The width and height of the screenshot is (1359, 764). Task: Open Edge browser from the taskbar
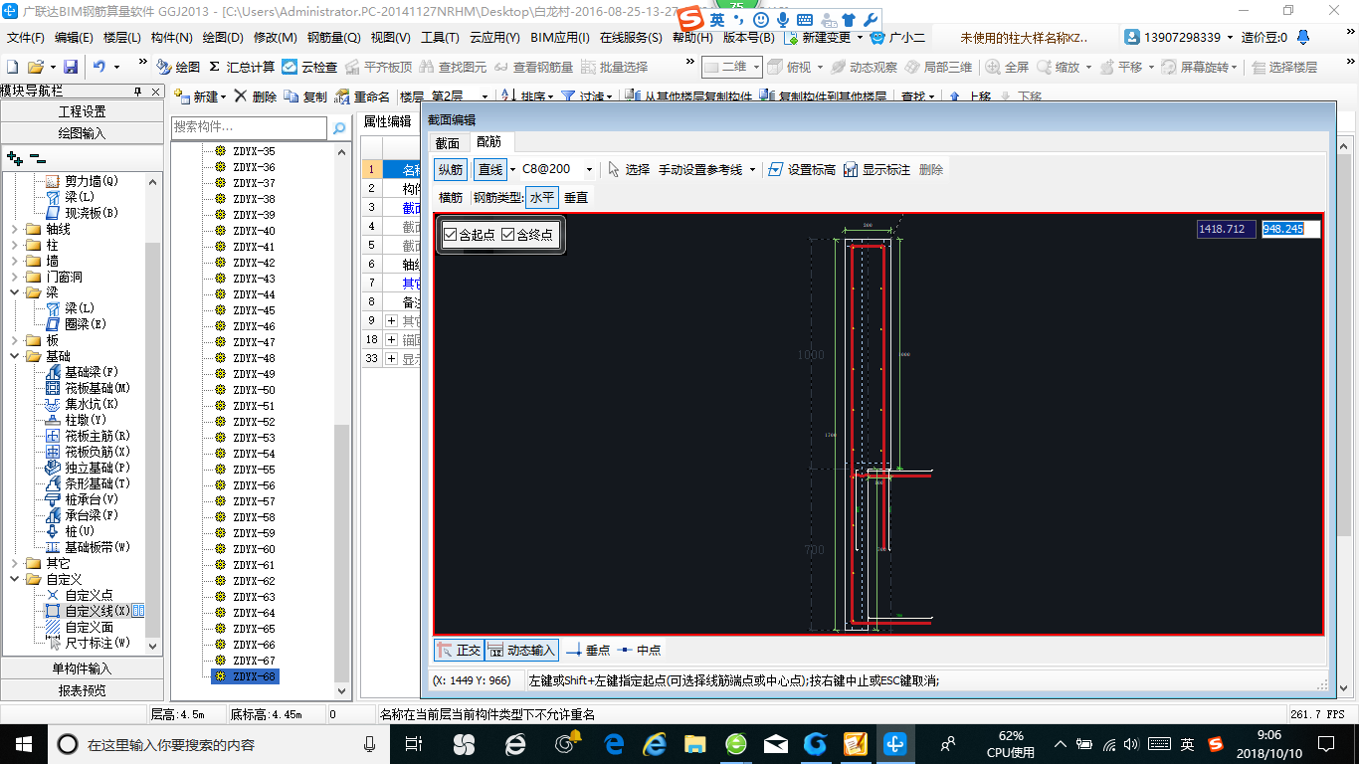click(614, 743)
